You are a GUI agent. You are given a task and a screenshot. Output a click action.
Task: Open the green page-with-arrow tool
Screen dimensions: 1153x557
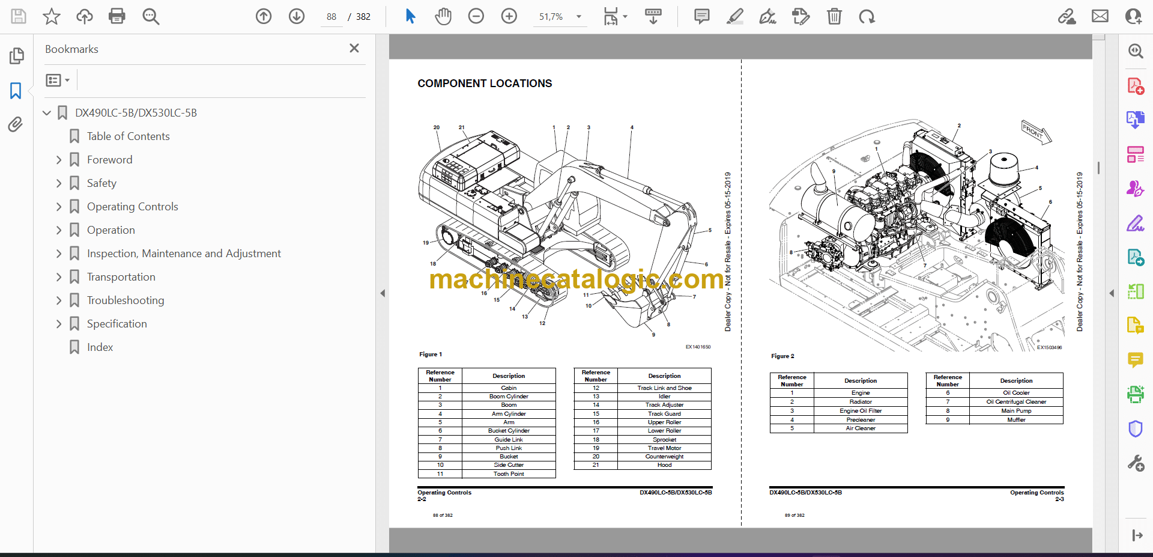click(1136, 258)
